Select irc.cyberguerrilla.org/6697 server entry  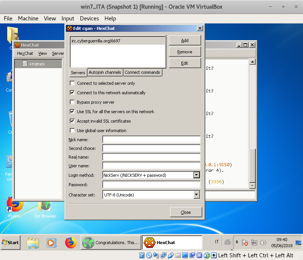click(x=117, y=41)
